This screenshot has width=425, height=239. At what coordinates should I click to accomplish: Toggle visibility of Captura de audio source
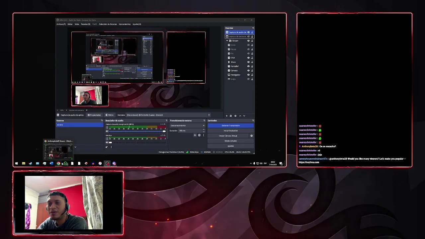[248, 32]
